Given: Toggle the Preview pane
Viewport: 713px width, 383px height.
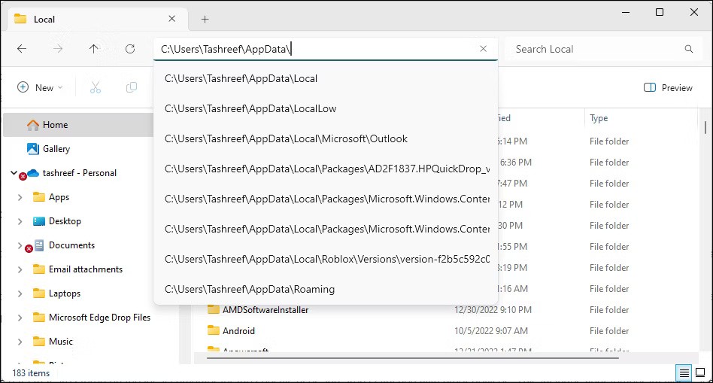Looking at the screenshot, I should click(x=668, y=88).
